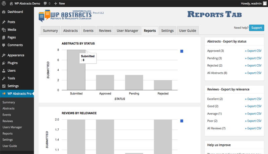Click the Comments speech bubble sidebar icon

(x=4, y=45)
